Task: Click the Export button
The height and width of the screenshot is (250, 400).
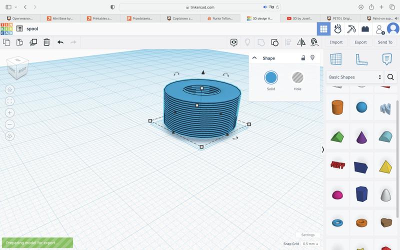Action: click(360, 42)
